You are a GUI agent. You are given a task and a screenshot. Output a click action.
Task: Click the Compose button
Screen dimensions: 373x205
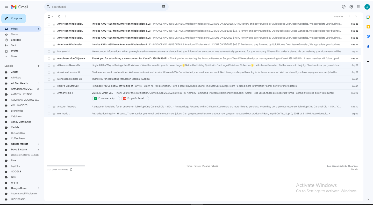(x=13, y=19)
